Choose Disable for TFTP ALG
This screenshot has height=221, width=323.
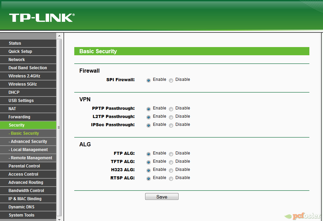click(171, 162)
